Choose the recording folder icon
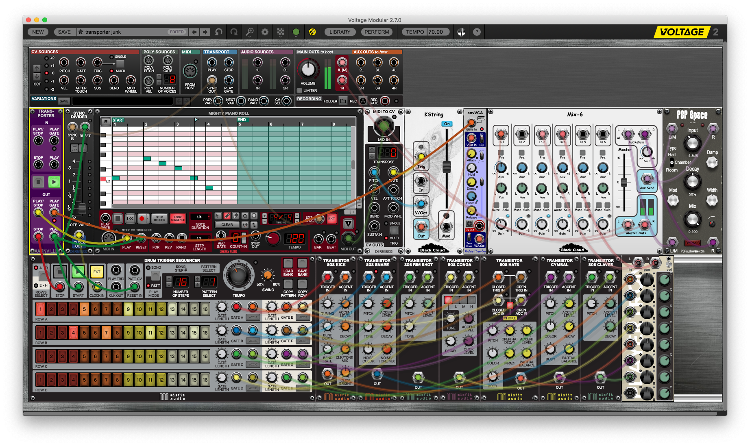750x446 pixels. (x=343, y=101)
